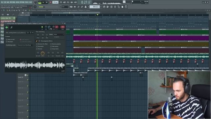
Task: Toggle Load regions checkbox
Action: (x=20, y=40)
